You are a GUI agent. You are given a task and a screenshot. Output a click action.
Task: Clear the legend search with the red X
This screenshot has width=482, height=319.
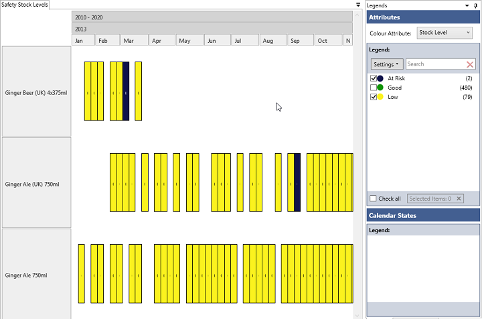point(470,64)
